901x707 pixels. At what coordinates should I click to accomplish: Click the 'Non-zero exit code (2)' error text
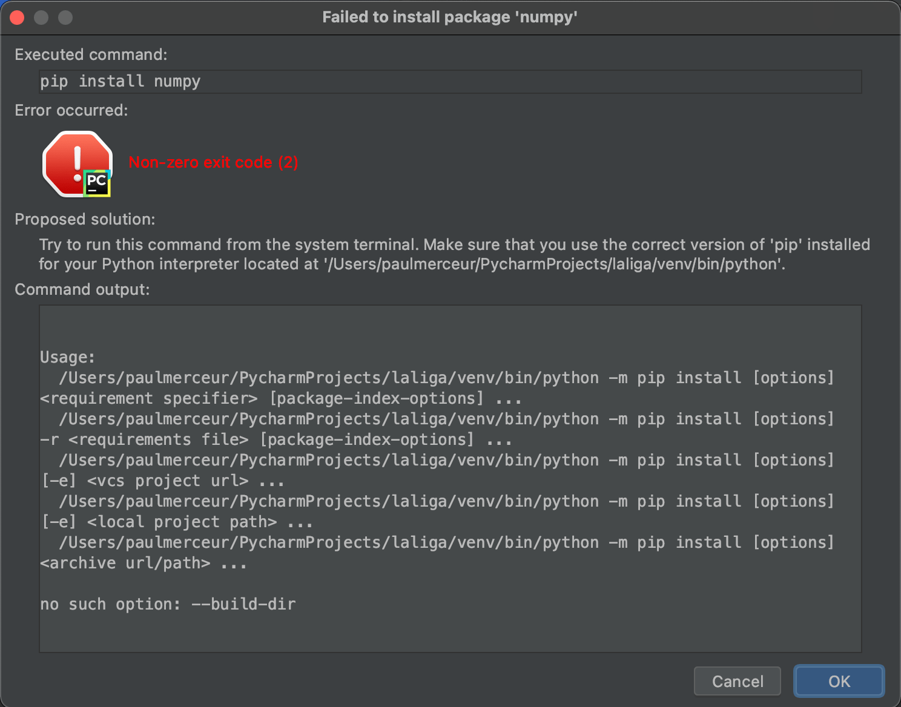pos(213,162)
